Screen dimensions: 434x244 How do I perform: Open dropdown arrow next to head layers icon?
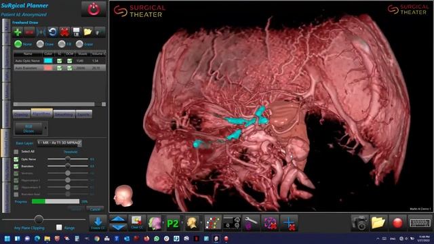tap(163, 223)
